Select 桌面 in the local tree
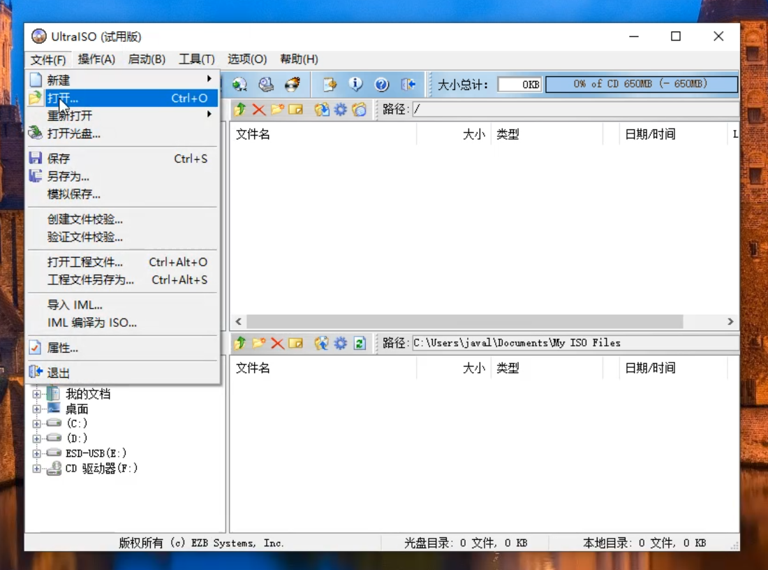The height and width of the screenshot is (570, 768). pos(77,409)
